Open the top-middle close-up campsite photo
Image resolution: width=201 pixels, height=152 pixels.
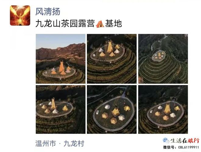[x=112, y=59]
